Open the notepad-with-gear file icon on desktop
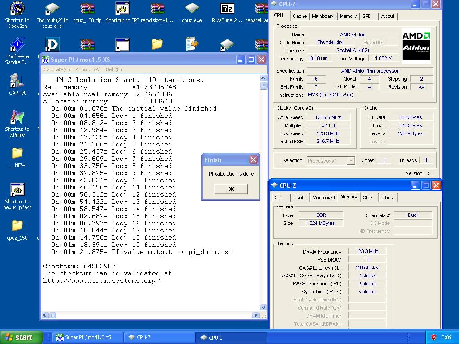 tap(192, 44)
